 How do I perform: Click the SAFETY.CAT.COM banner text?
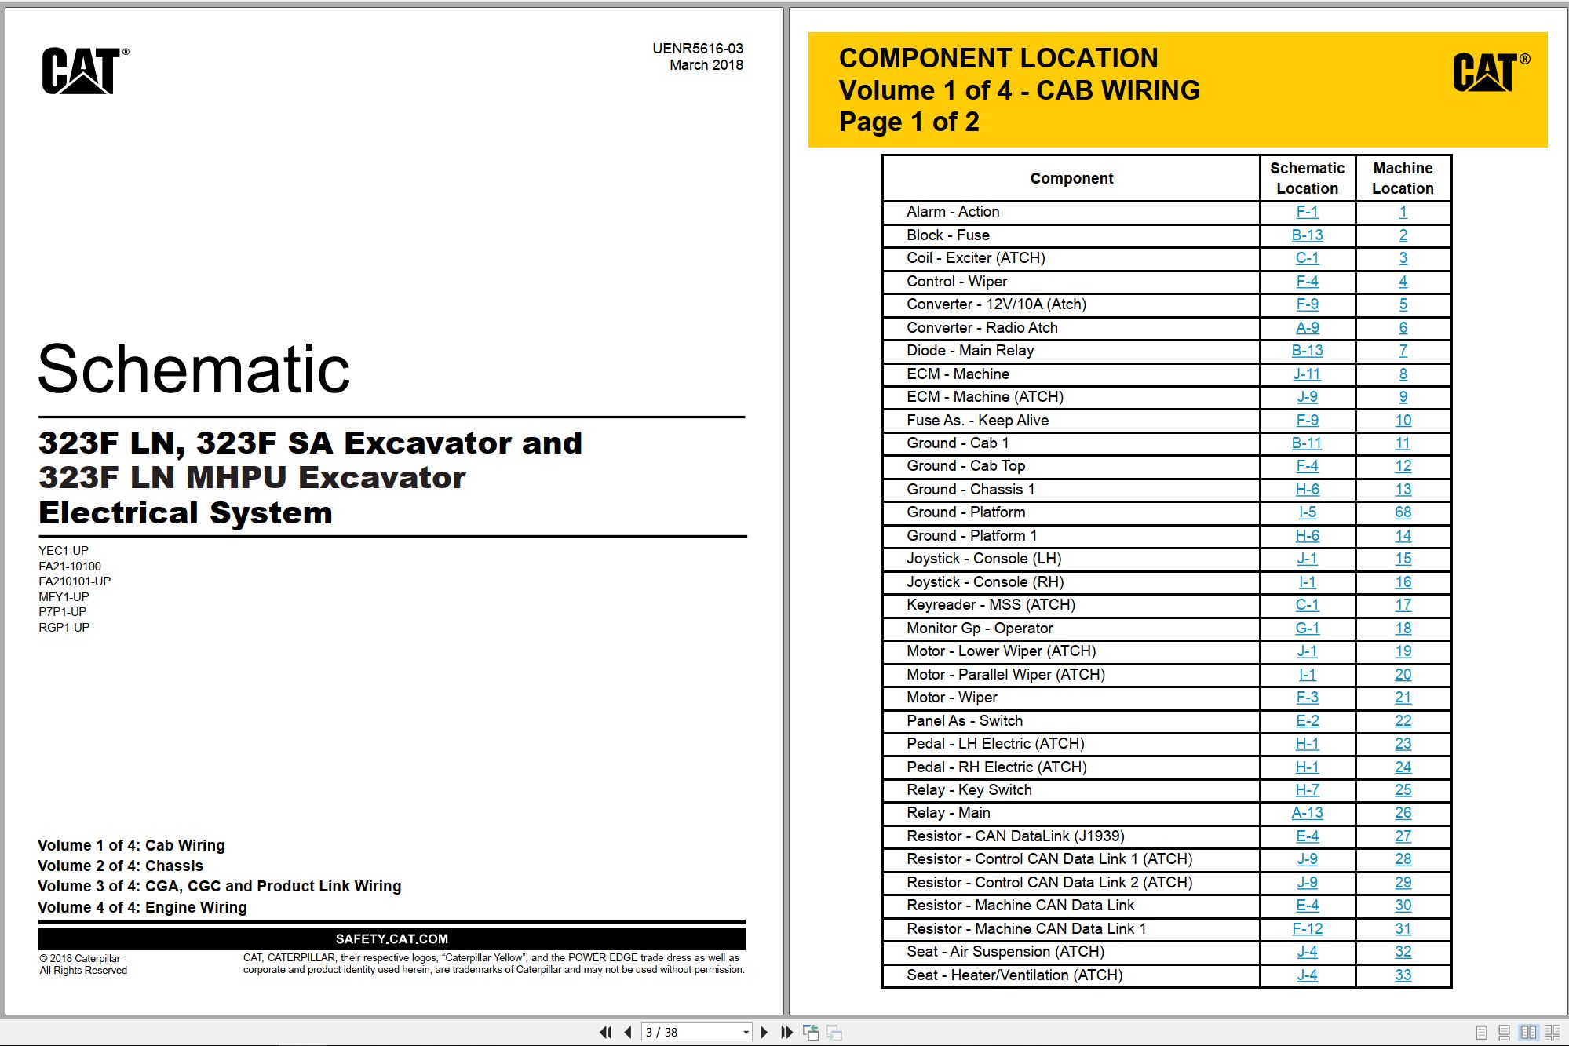(392, 939)
